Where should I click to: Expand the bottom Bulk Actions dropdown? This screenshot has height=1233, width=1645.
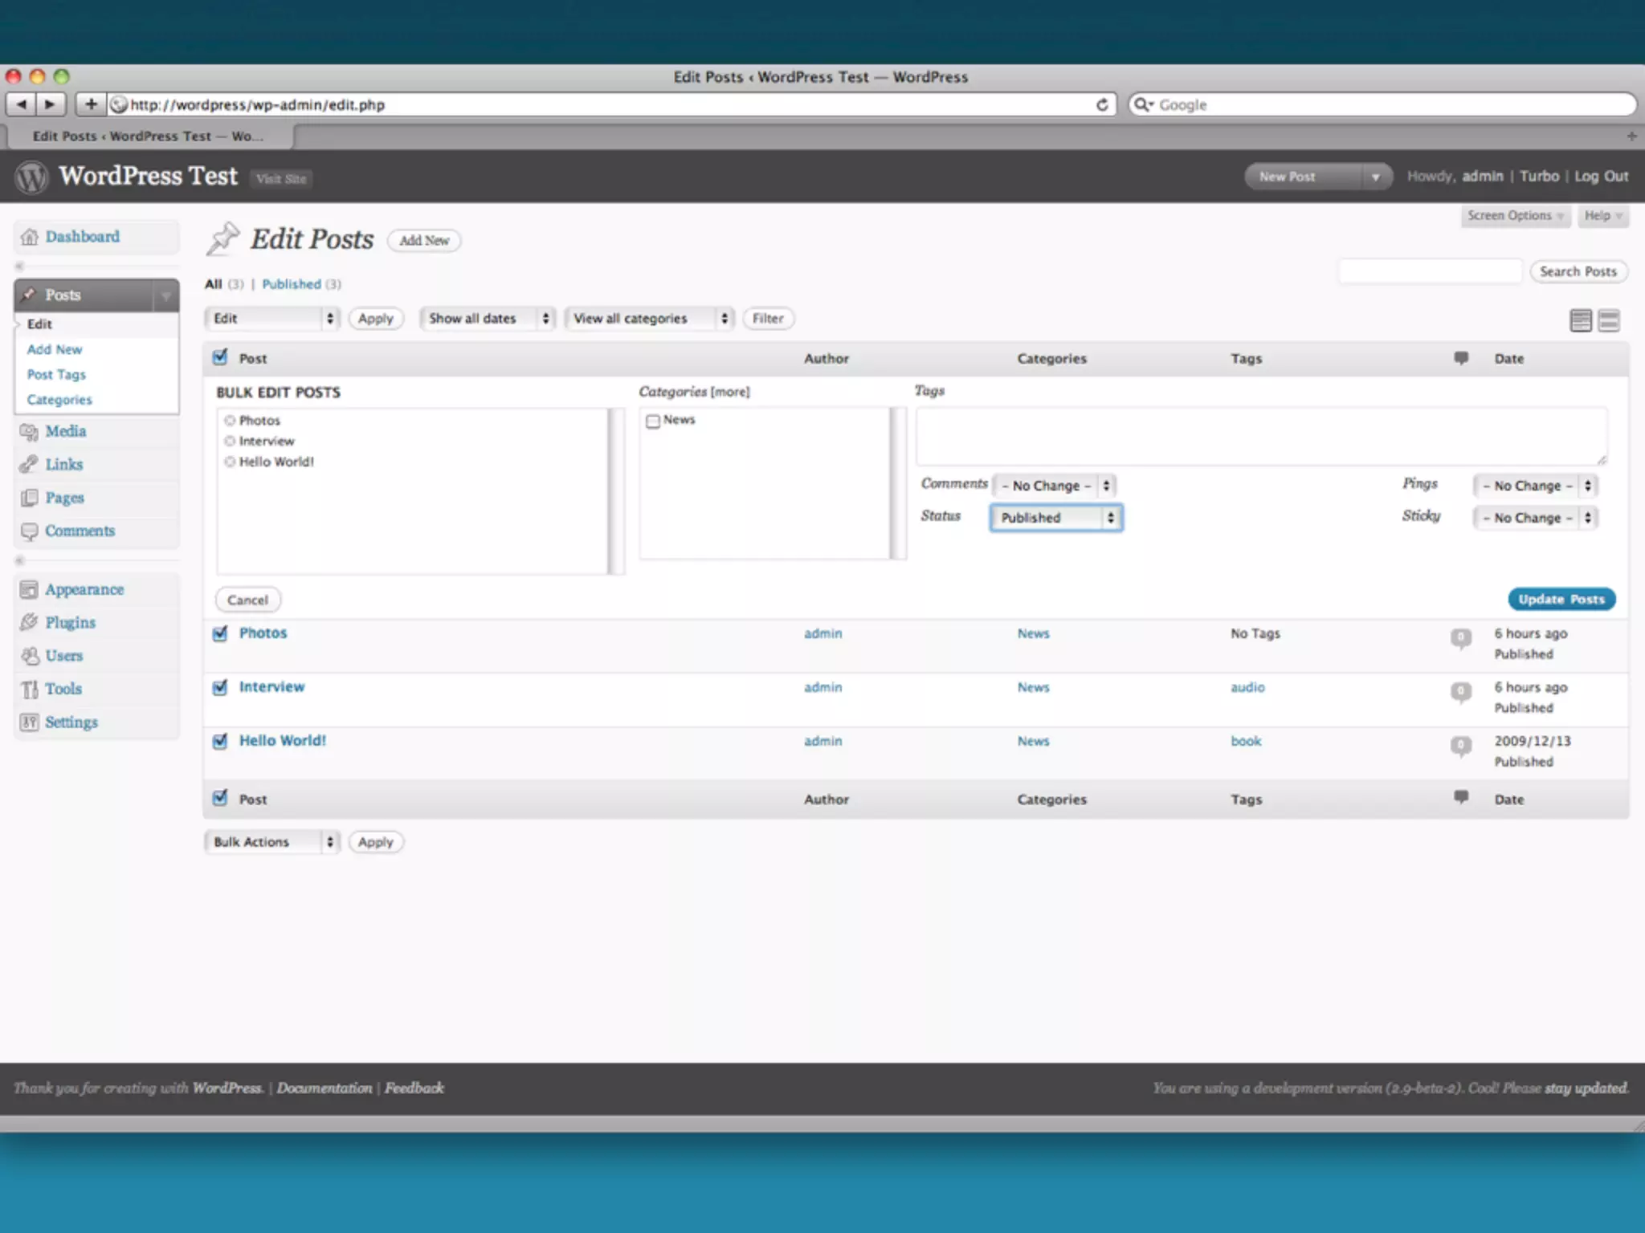tap(271, 841)
